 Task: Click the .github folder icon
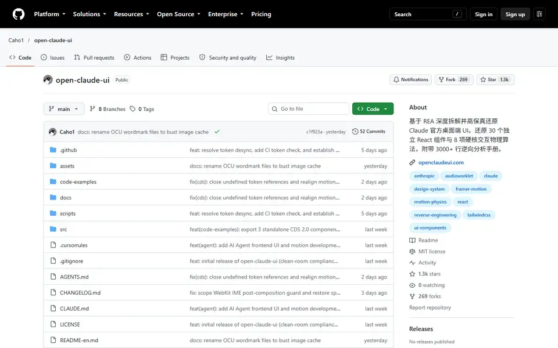tap(53, 150)
